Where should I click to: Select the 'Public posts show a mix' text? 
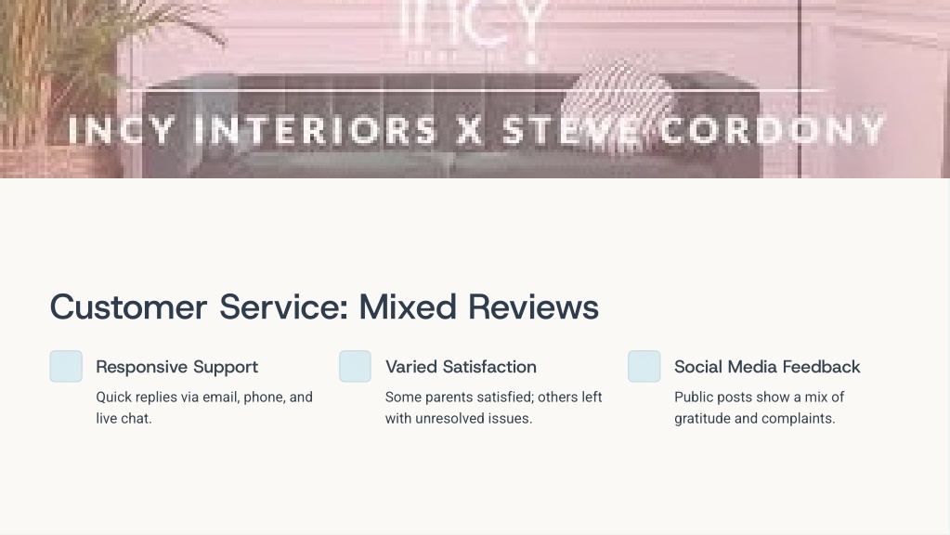pos(759,408)
